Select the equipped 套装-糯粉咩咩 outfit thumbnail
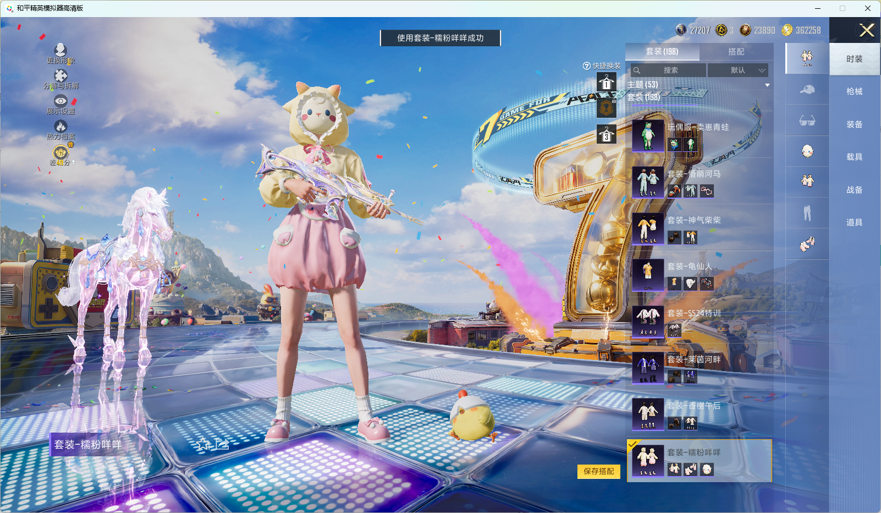The height and width of the screenshot is (513, 881). [x=648, y=461]
